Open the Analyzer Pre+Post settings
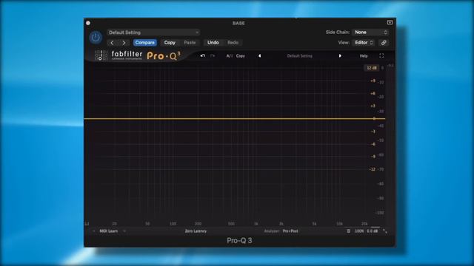The width and height of the screenshot is (474, 266). [x=290, y=231]
